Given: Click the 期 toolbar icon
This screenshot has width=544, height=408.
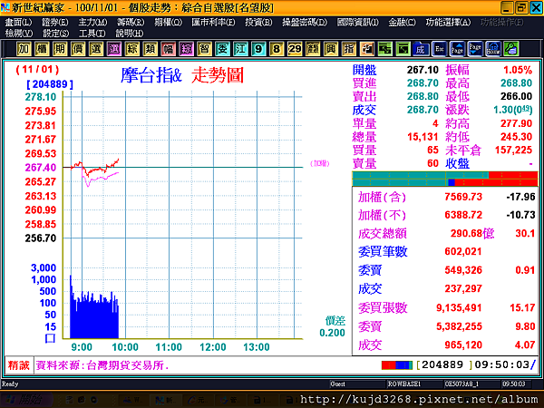Looking at the screenshot, I should coord(60,49).
